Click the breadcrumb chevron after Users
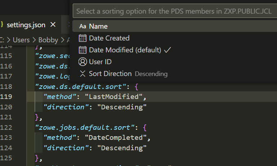The height and width of the screenshot is (166, 277). (34, 40)
